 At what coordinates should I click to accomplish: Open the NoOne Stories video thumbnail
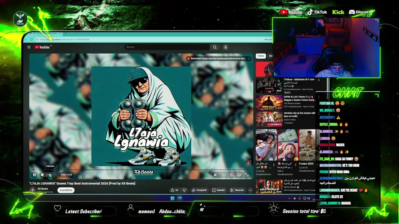269,186
